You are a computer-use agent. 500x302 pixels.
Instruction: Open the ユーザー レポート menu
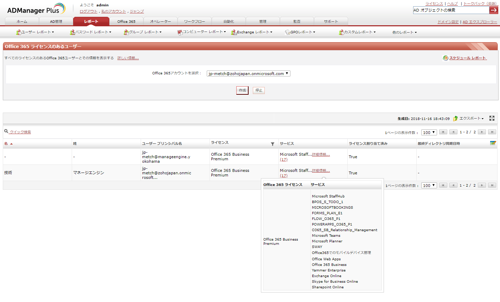(36, 32)
